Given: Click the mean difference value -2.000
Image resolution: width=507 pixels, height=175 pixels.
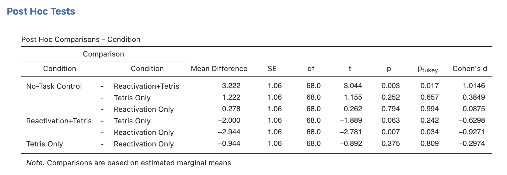Looking at the screenshot, I should click(229, 120).
